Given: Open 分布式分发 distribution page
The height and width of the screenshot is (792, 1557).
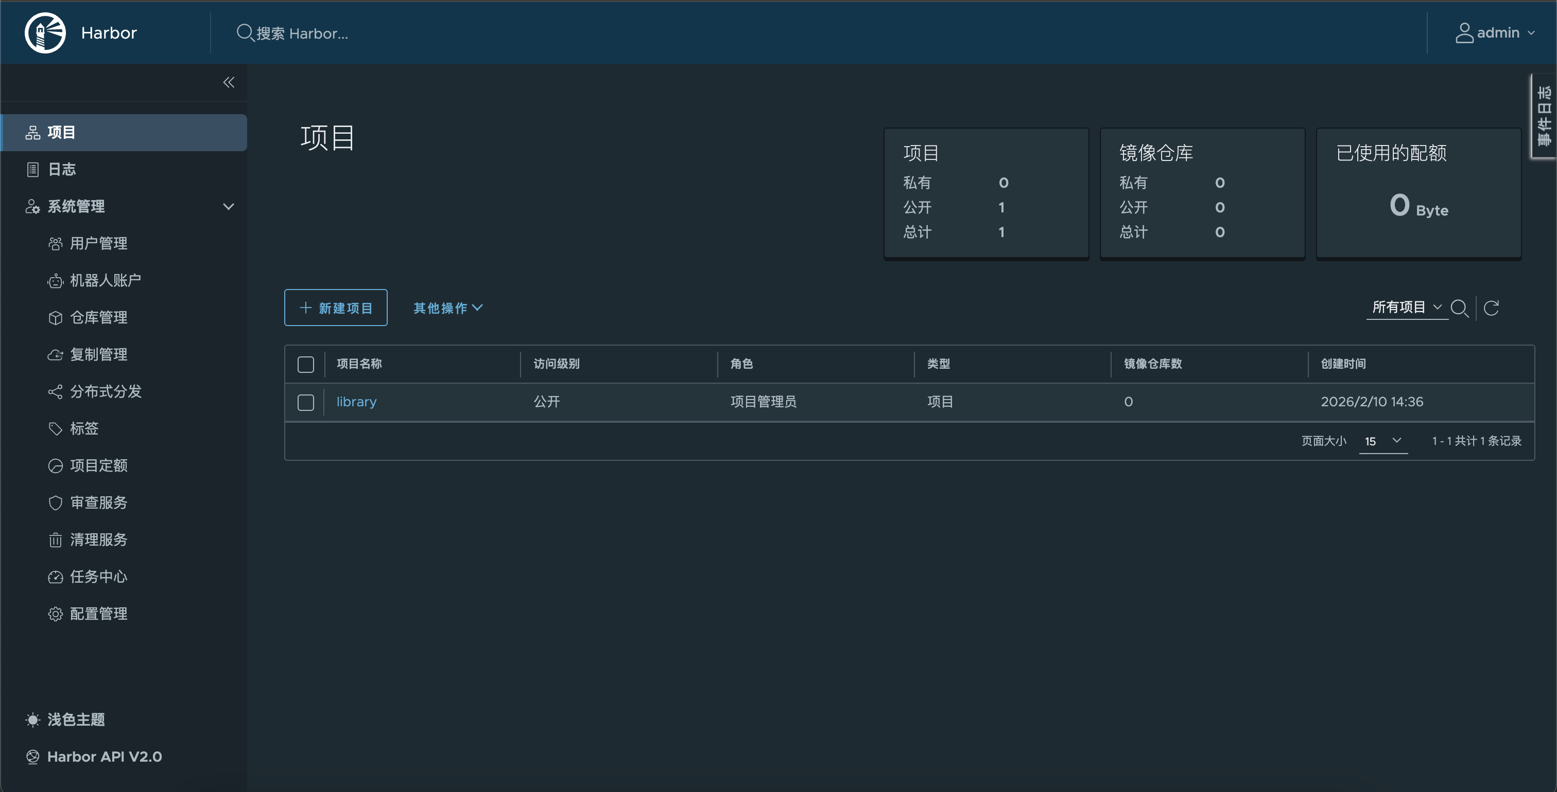Looking at the screenshot, I should pos(105,391).
